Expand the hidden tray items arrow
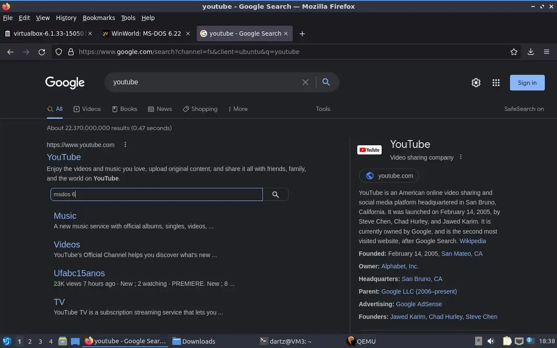Screen dimensions: 557x348 pos(478,341)
